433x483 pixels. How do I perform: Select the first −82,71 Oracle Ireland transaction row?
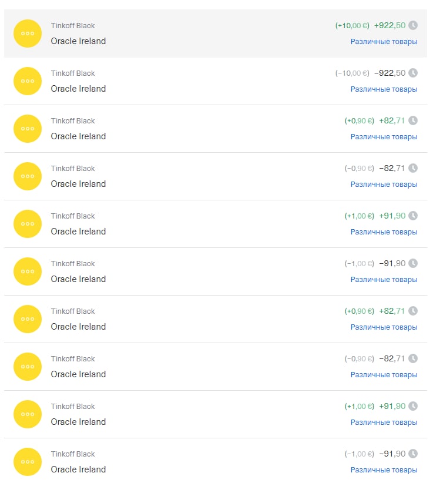coord(216,176)
